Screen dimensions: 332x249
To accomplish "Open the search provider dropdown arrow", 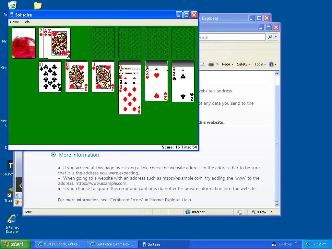I will (x=276, y=37).
